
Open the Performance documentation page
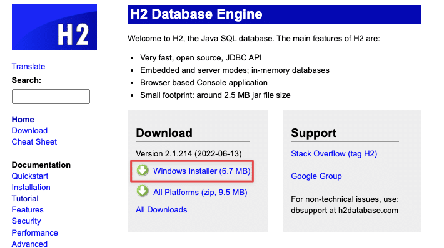(x=35, y=233)
